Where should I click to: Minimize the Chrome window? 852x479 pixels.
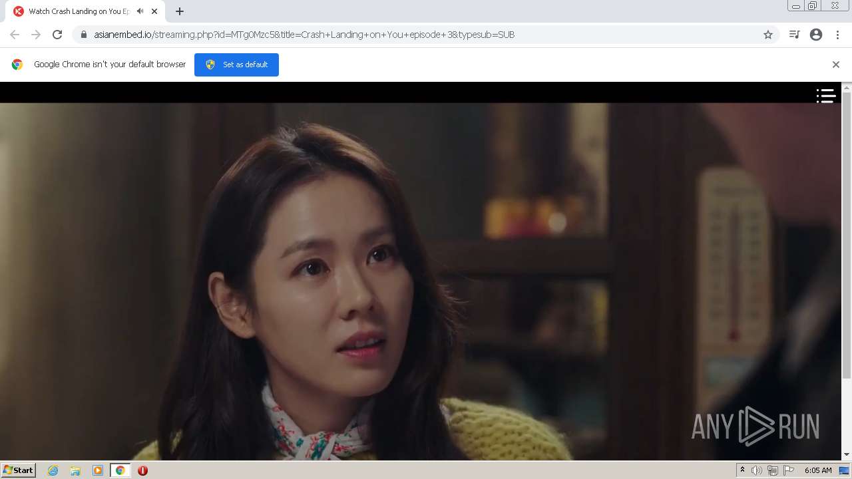click(795, 6)
